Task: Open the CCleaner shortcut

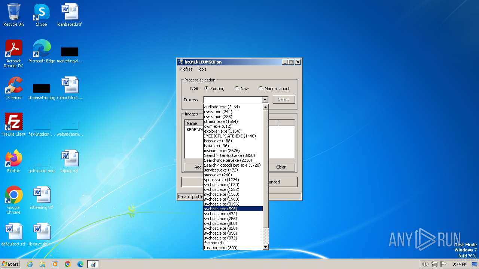Action: tap(13, 88)
